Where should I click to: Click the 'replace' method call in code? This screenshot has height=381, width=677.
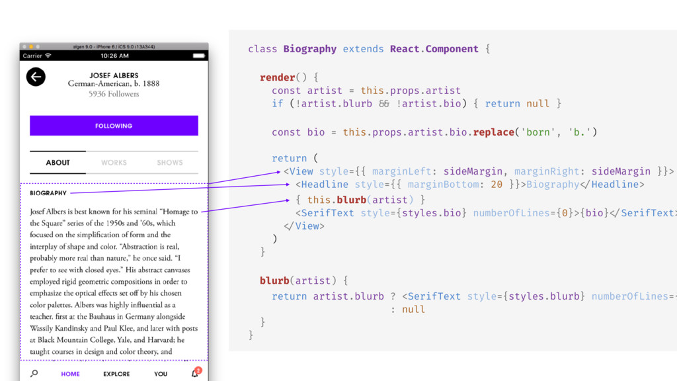pos(493,132)
